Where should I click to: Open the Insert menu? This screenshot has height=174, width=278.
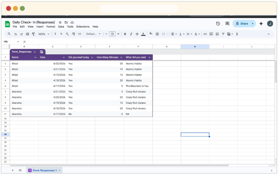(x=40, y=27)
